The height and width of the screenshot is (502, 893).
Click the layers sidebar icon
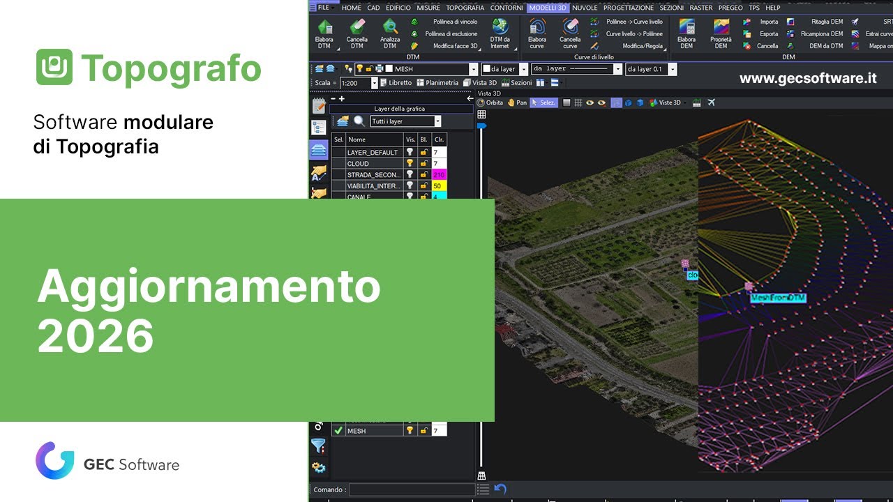(319, 149)
